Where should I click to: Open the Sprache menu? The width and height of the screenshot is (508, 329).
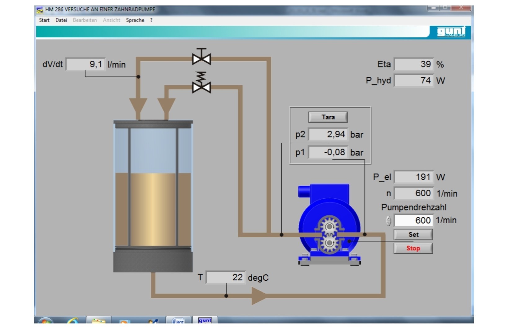pos(135,20)
